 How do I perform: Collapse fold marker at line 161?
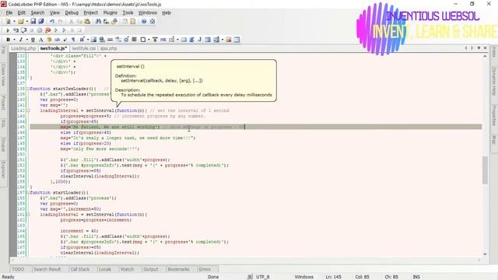(x=28, y=215)
